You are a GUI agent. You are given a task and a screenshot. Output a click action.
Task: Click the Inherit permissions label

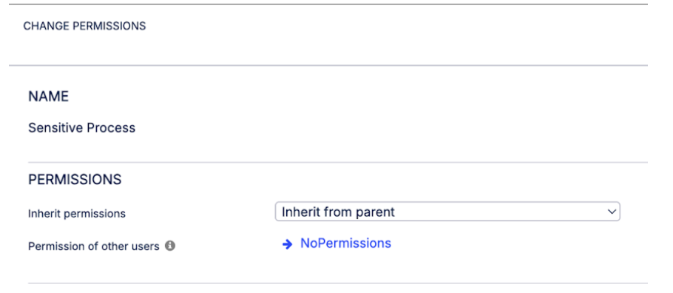pos(77,214)
